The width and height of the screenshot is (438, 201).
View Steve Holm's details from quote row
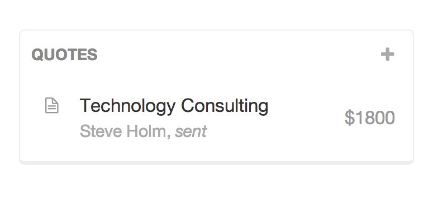[123, 131]
